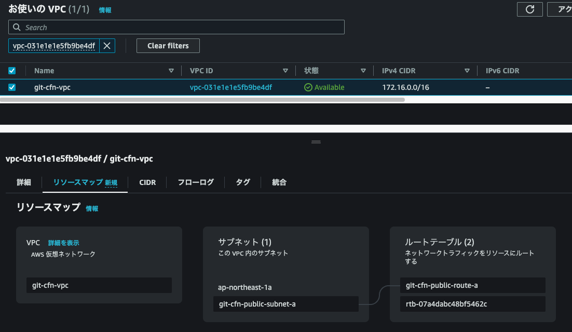Switch to the フローログ tab
Viewport: 572px width, 332px height.
[x=195, y=182]
